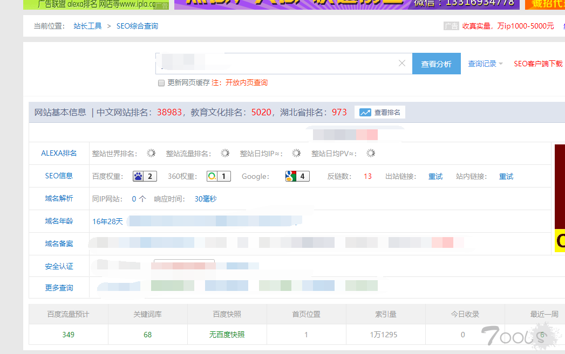The height and width of the screenshot is (354, 565).
Task: Click the Google PageRank badge icon
Action: (x=291, y=176)
